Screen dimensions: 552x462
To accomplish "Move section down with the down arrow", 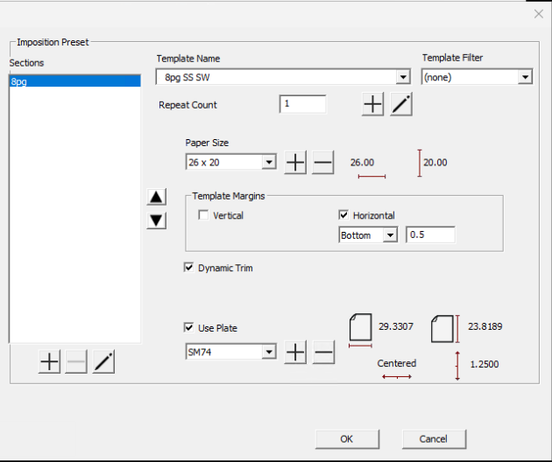I will click(x=156, y=220).
